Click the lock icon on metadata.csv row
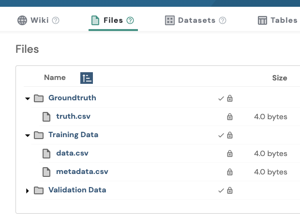300x220 pixels. [230, 172]
